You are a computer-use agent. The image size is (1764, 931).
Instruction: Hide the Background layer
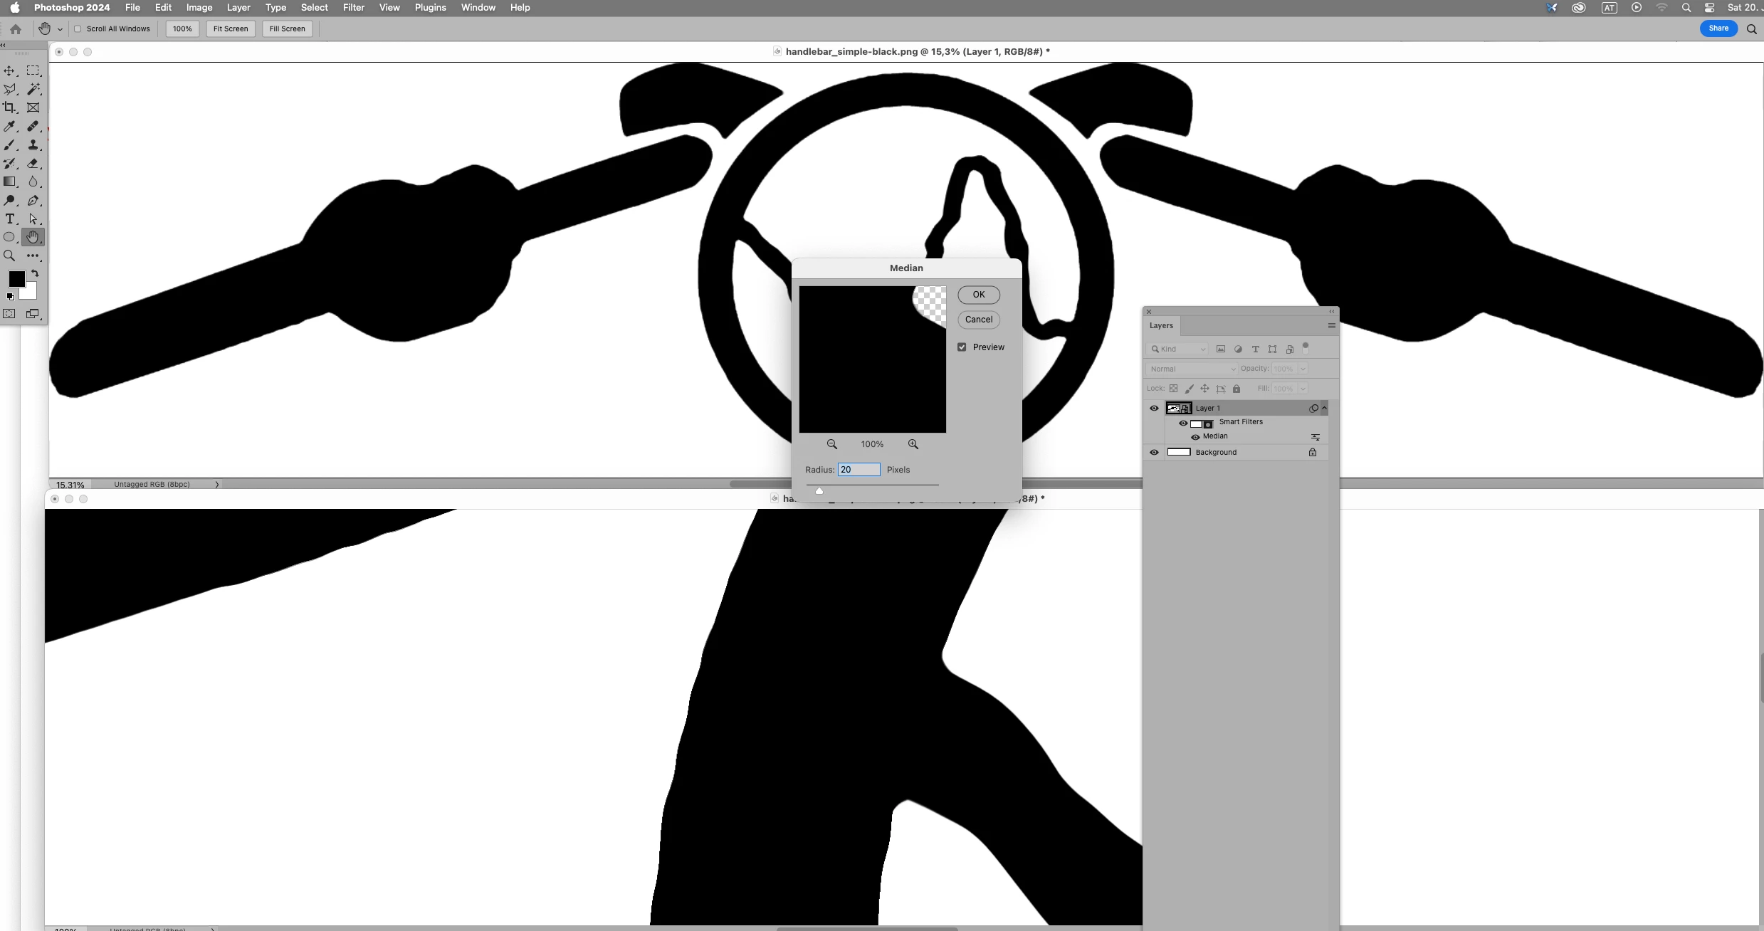point(1154,452)
